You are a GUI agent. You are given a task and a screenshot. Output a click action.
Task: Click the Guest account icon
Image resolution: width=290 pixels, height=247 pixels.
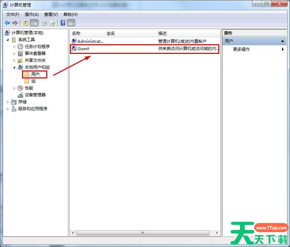pyautogui.click(x=74, y=49)
